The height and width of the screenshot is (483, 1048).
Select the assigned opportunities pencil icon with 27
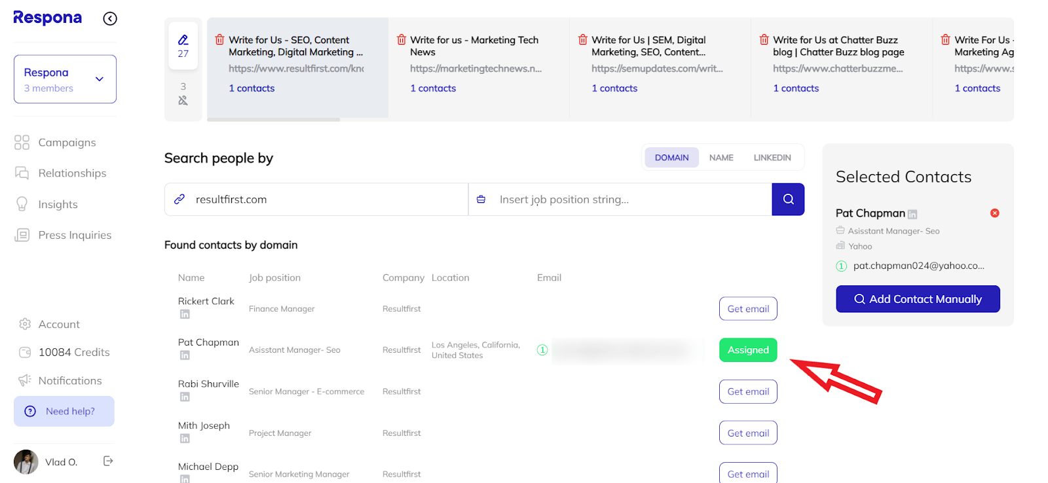[x=183, y=46]
